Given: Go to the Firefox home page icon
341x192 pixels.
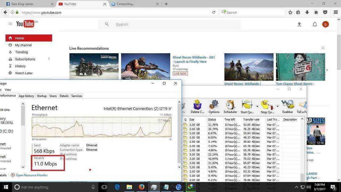Looking at the screenshot, I should tap(316, 12).
